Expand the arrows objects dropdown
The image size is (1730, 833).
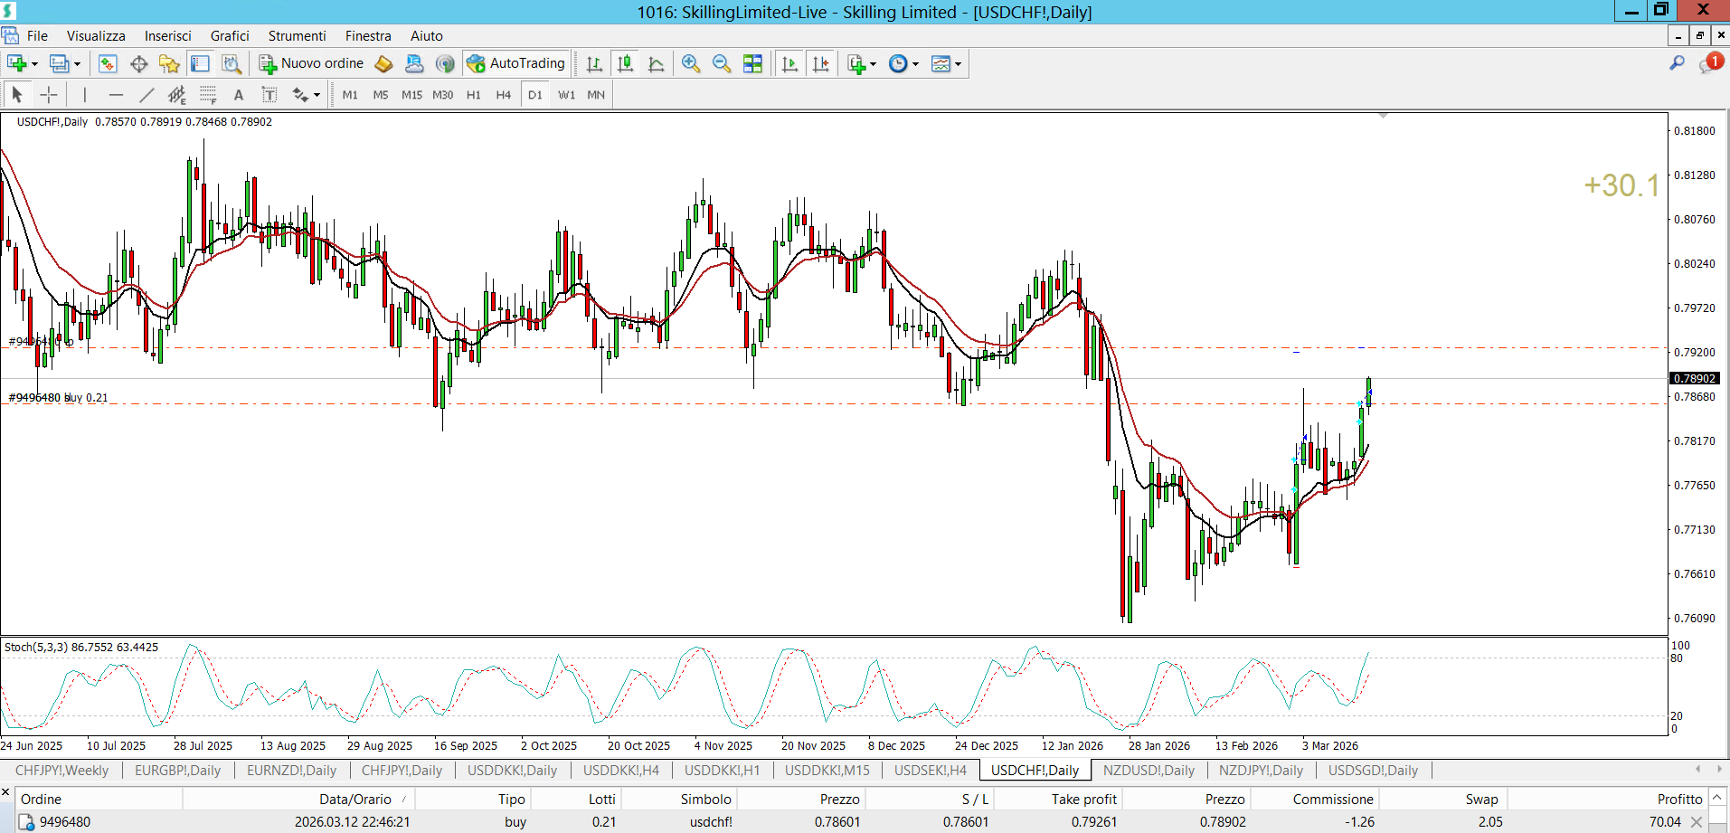[317, 96]
